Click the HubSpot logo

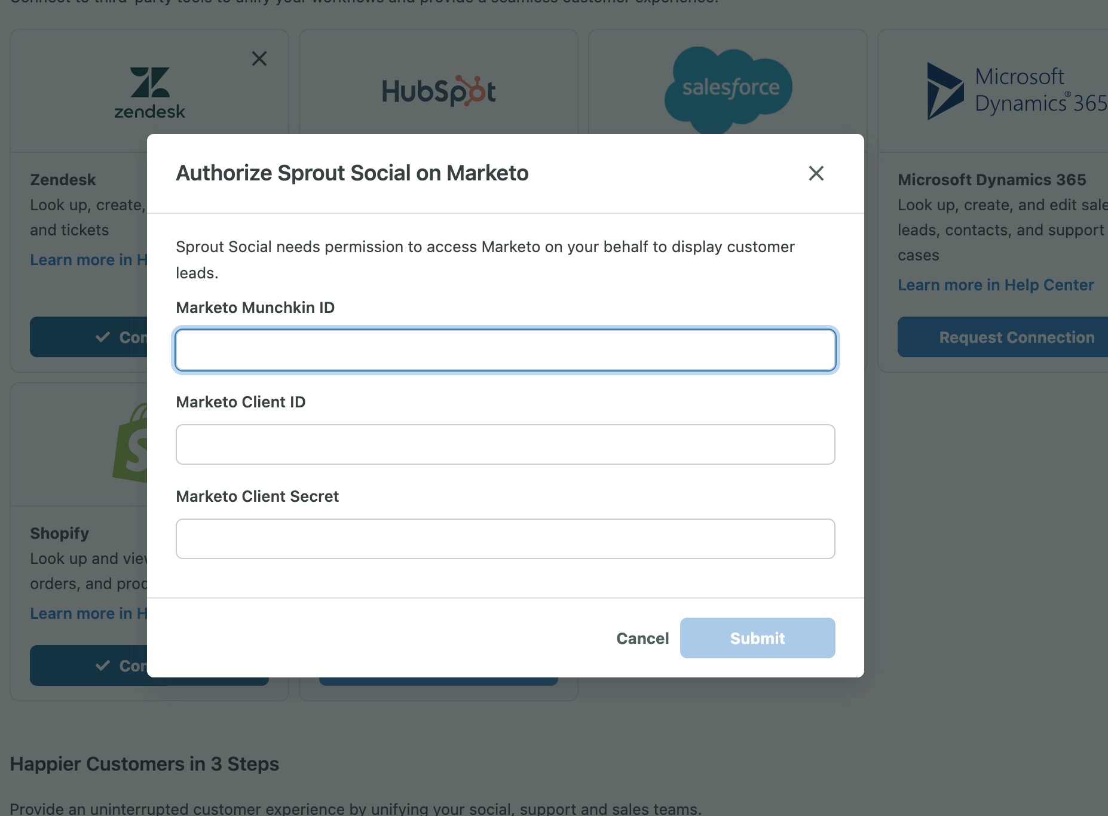439,91
